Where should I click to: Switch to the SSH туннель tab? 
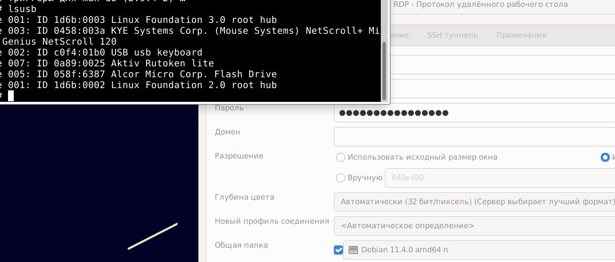coord(452,35)
